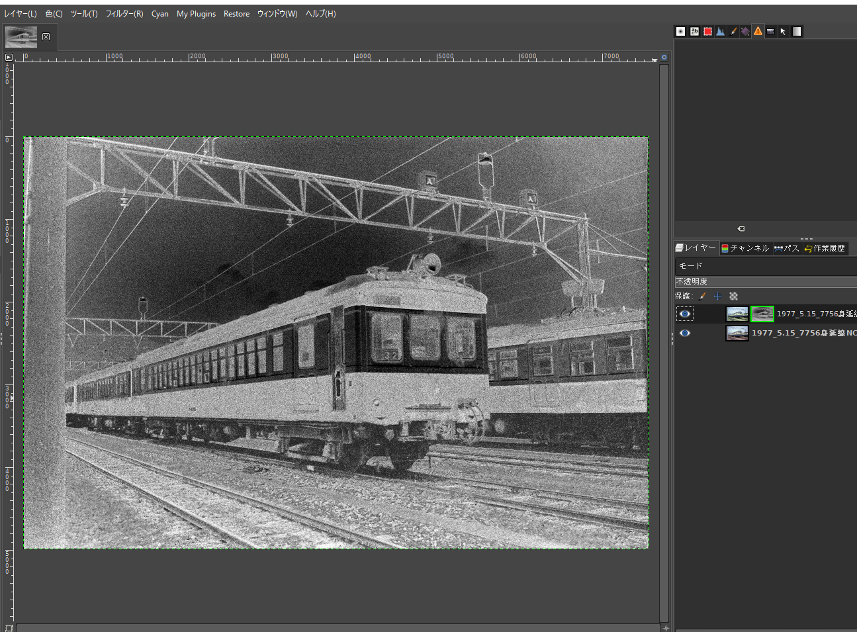This screenshot has width=857, height=632.
Task: Toggle the lock alpha channel checkerboard icon
Action: (733, 296)
